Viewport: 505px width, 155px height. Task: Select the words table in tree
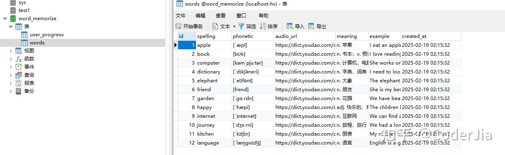tap(37, 43)
